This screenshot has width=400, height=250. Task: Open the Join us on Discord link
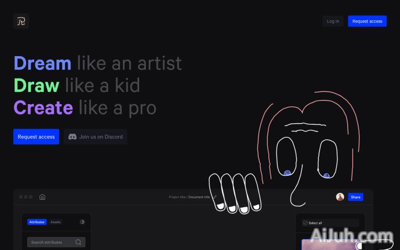click(x=95, y=137)
